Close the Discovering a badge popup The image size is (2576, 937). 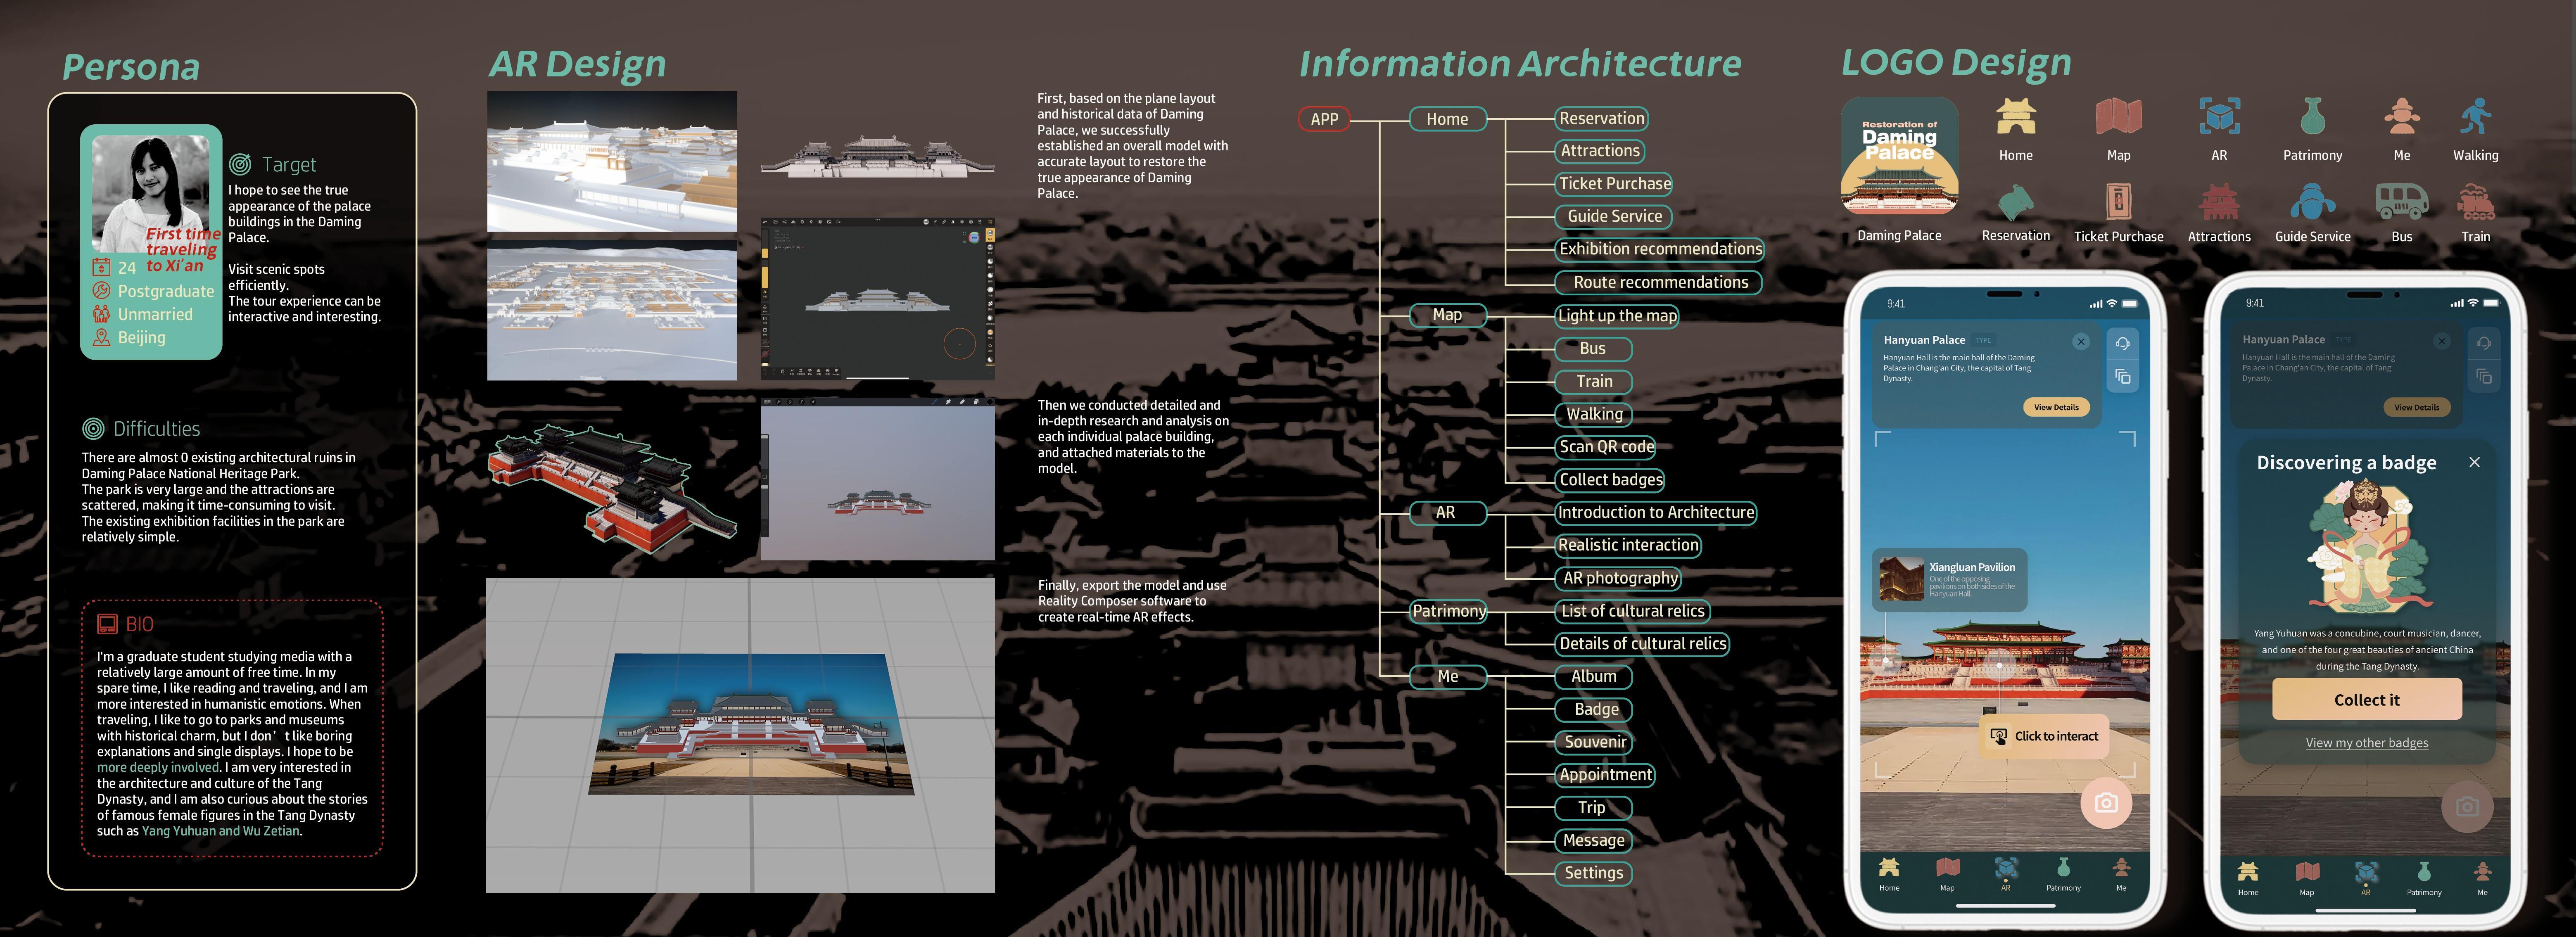[x=2474, y=462]
